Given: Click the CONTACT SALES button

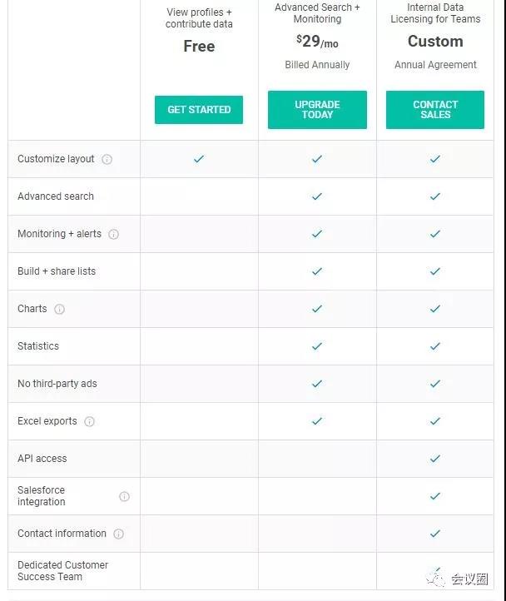Looking at the screenshot, I should [435, 110].
